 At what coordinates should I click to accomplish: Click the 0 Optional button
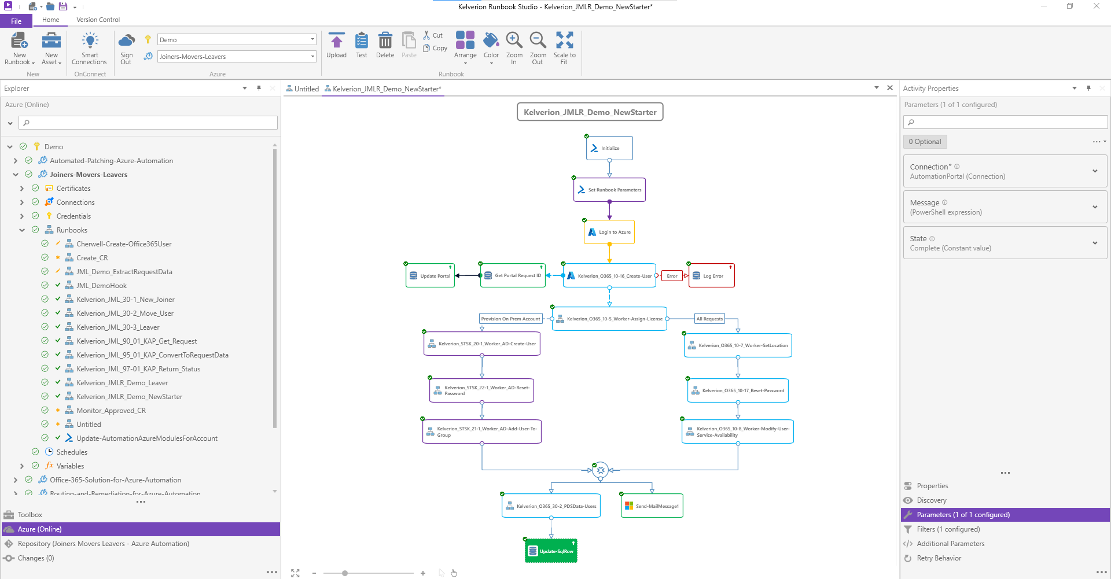tap(925, 142)
